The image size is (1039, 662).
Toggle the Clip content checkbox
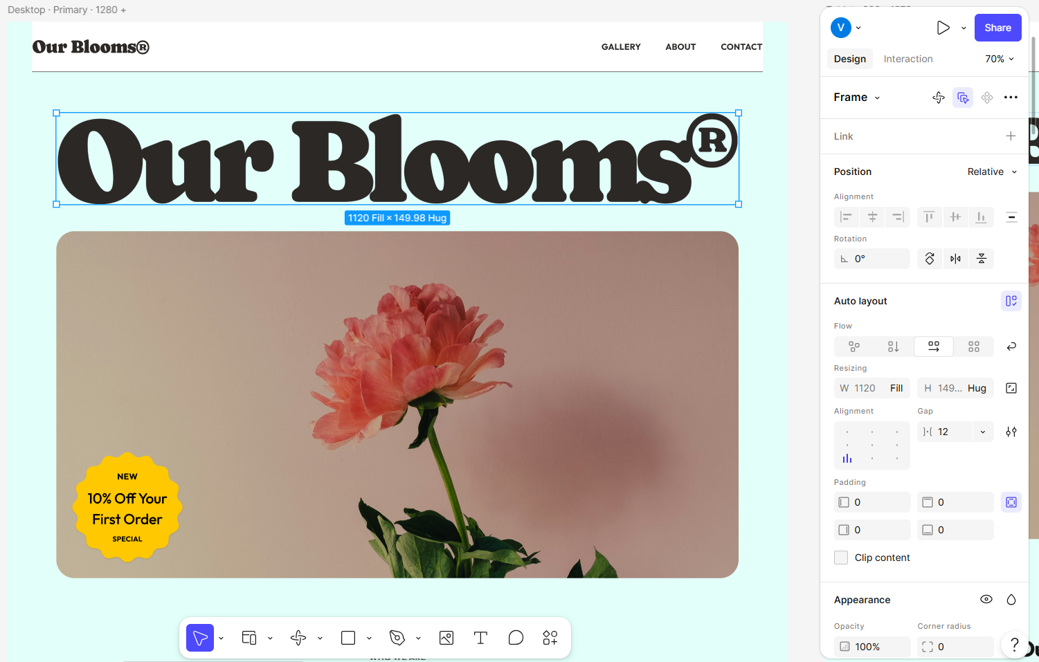click(841, 558)
